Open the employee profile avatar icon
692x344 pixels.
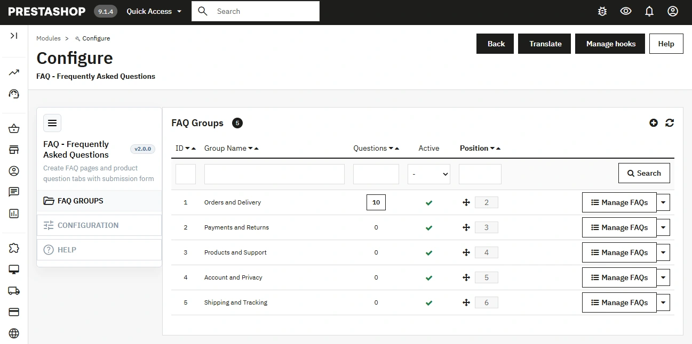click(673, 11)
